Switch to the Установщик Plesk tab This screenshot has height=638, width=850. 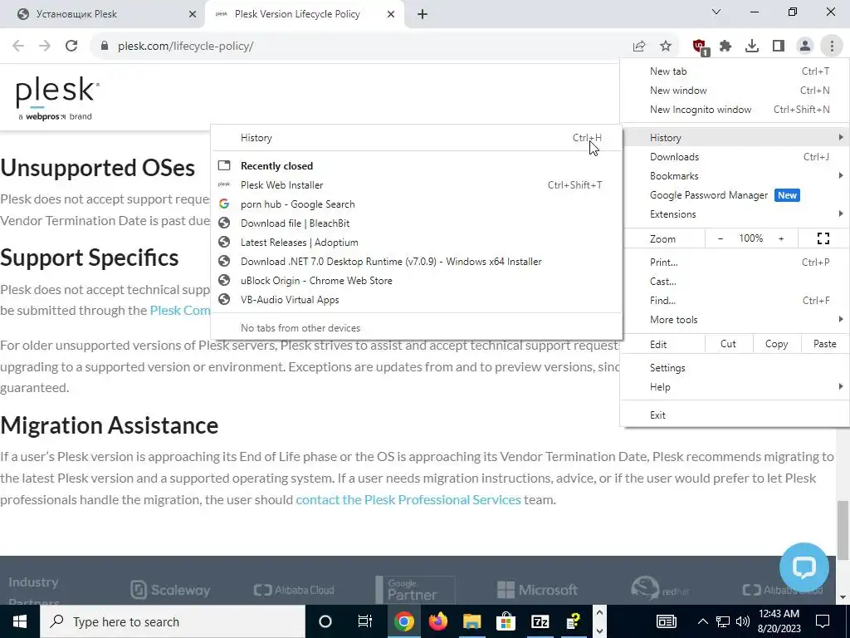coord(103,14)
